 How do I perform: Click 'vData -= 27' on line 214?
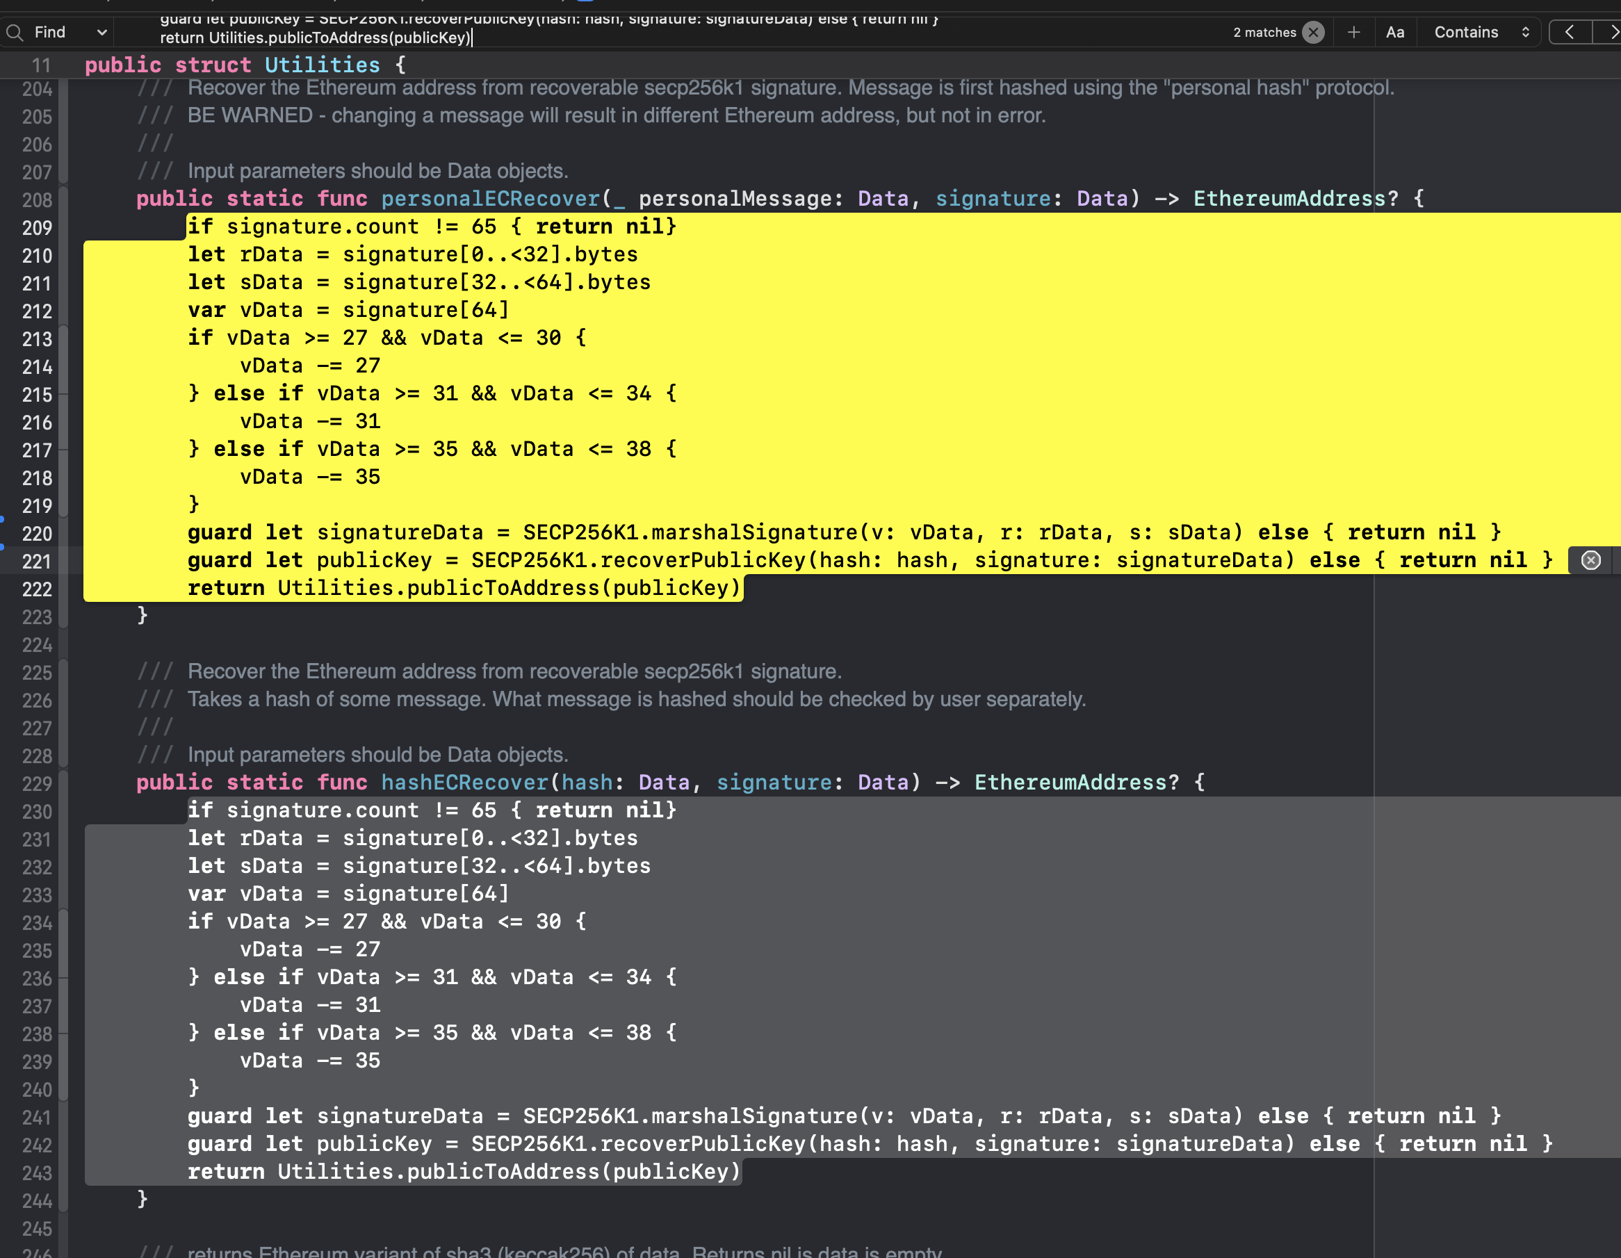point(310,366)
